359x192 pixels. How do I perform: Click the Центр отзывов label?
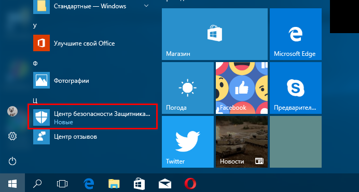(x=75, y=137)
